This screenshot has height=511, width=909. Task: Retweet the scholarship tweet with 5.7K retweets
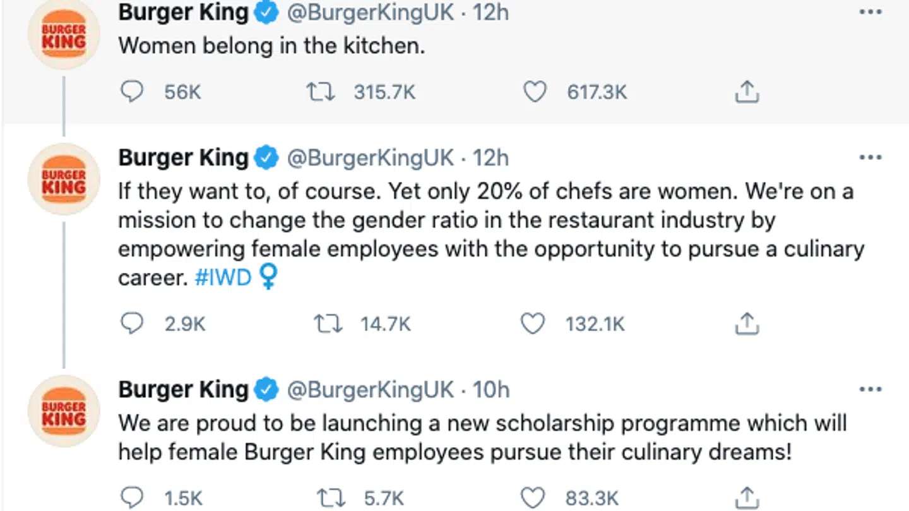pyautogui.click(x=332, y=497)
